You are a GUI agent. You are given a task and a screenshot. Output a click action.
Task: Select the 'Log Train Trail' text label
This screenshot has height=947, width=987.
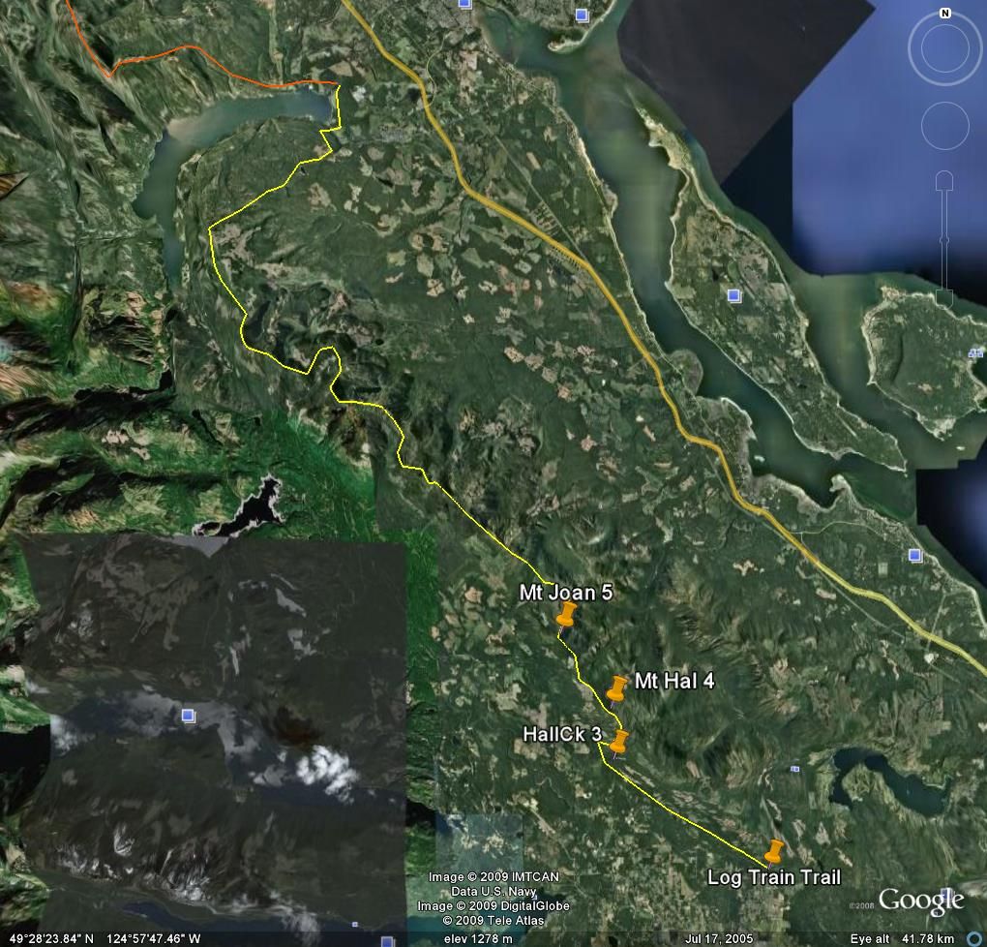(x=774, y=877)
